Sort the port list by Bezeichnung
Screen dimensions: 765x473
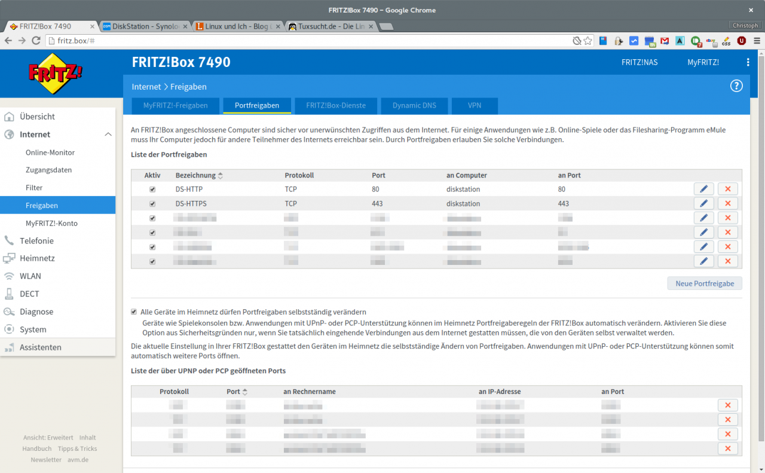[x=199, y=175]
